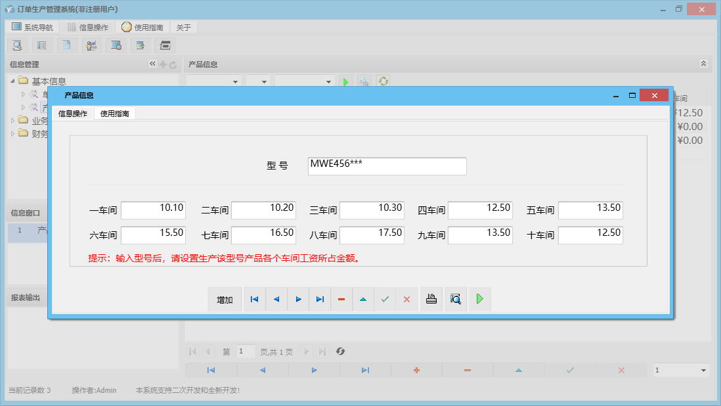Screen dimensions: 721x406
Task: Collapse the 信息管理 sidebar with the double chevron
Action: pyautogui.click(x=152, y=64)
